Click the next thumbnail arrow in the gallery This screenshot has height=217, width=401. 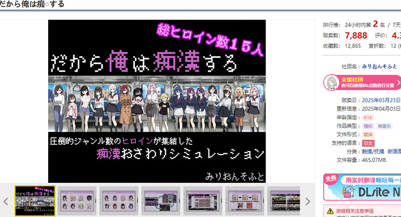click(x=308, y=201)
